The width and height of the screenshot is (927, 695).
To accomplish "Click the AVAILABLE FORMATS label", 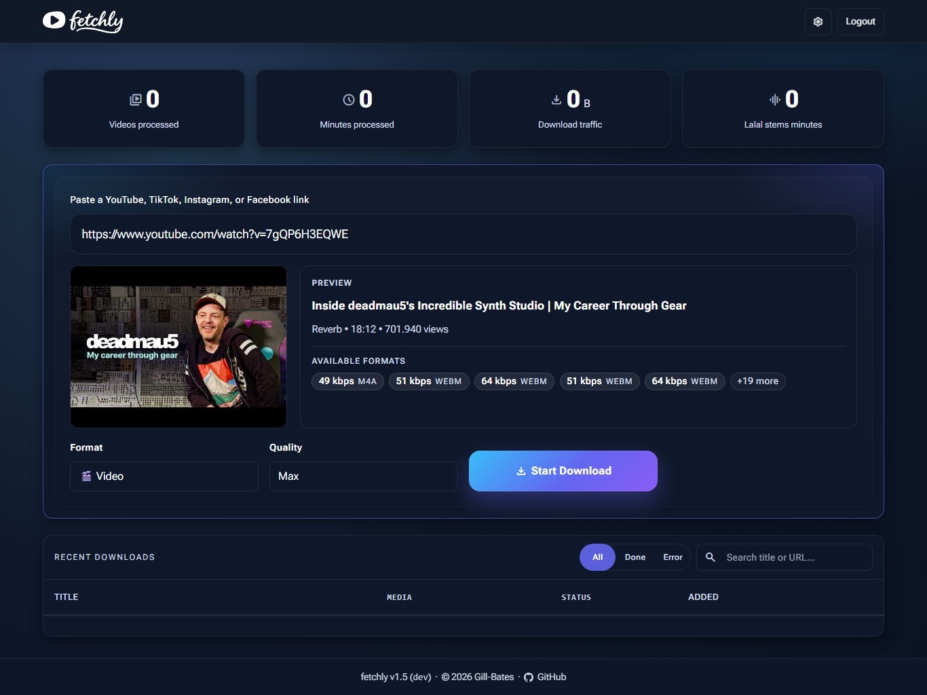I will pyautogui.click(x=358, y=361).
